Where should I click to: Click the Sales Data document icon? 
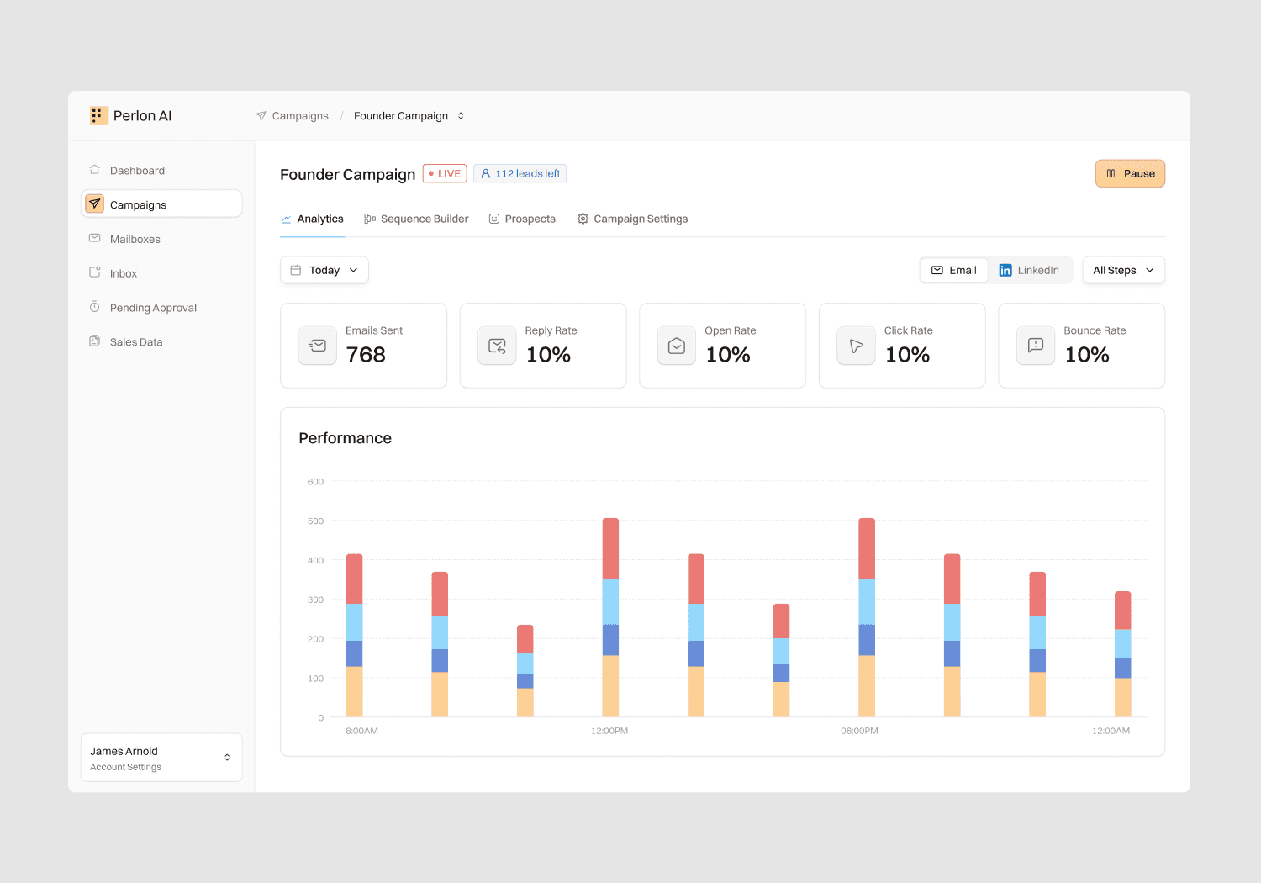coord(95,341)
